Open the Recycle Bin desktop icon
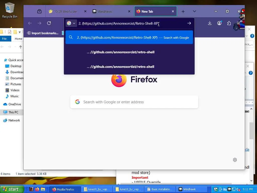Image resolution: width=257 pixels, height=193 pixels. (x=10, y=10)
